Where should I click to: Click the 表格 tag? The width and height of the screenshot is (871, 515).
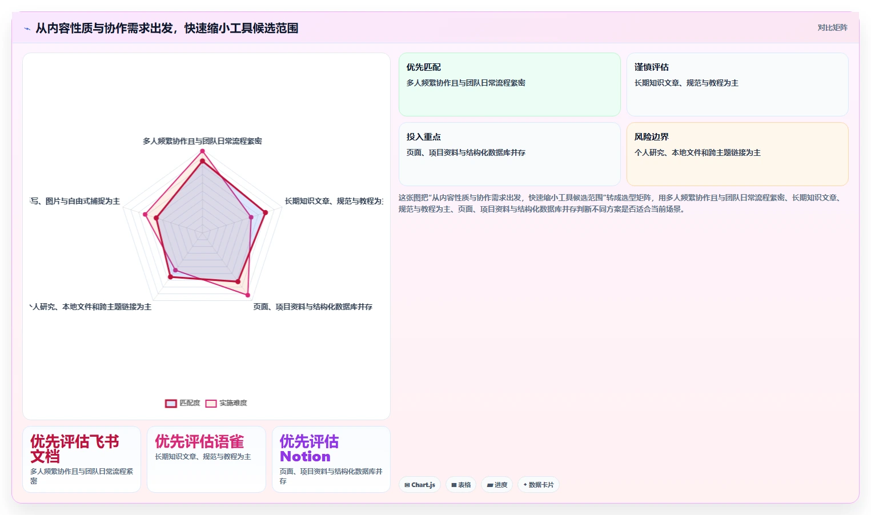pos(461,485)
